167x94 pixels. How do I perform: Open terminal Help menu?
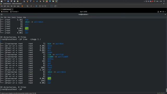point(24,17)
